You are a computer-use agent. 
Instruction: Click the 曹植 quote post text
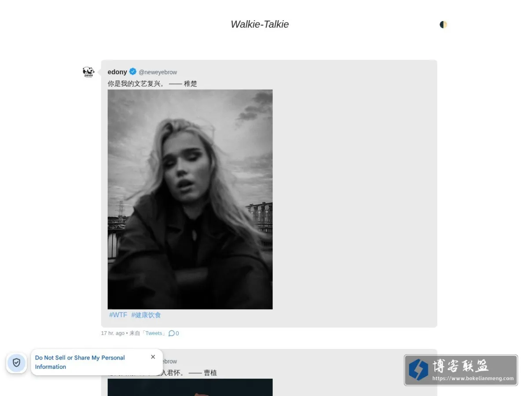[x=162, y=373]
